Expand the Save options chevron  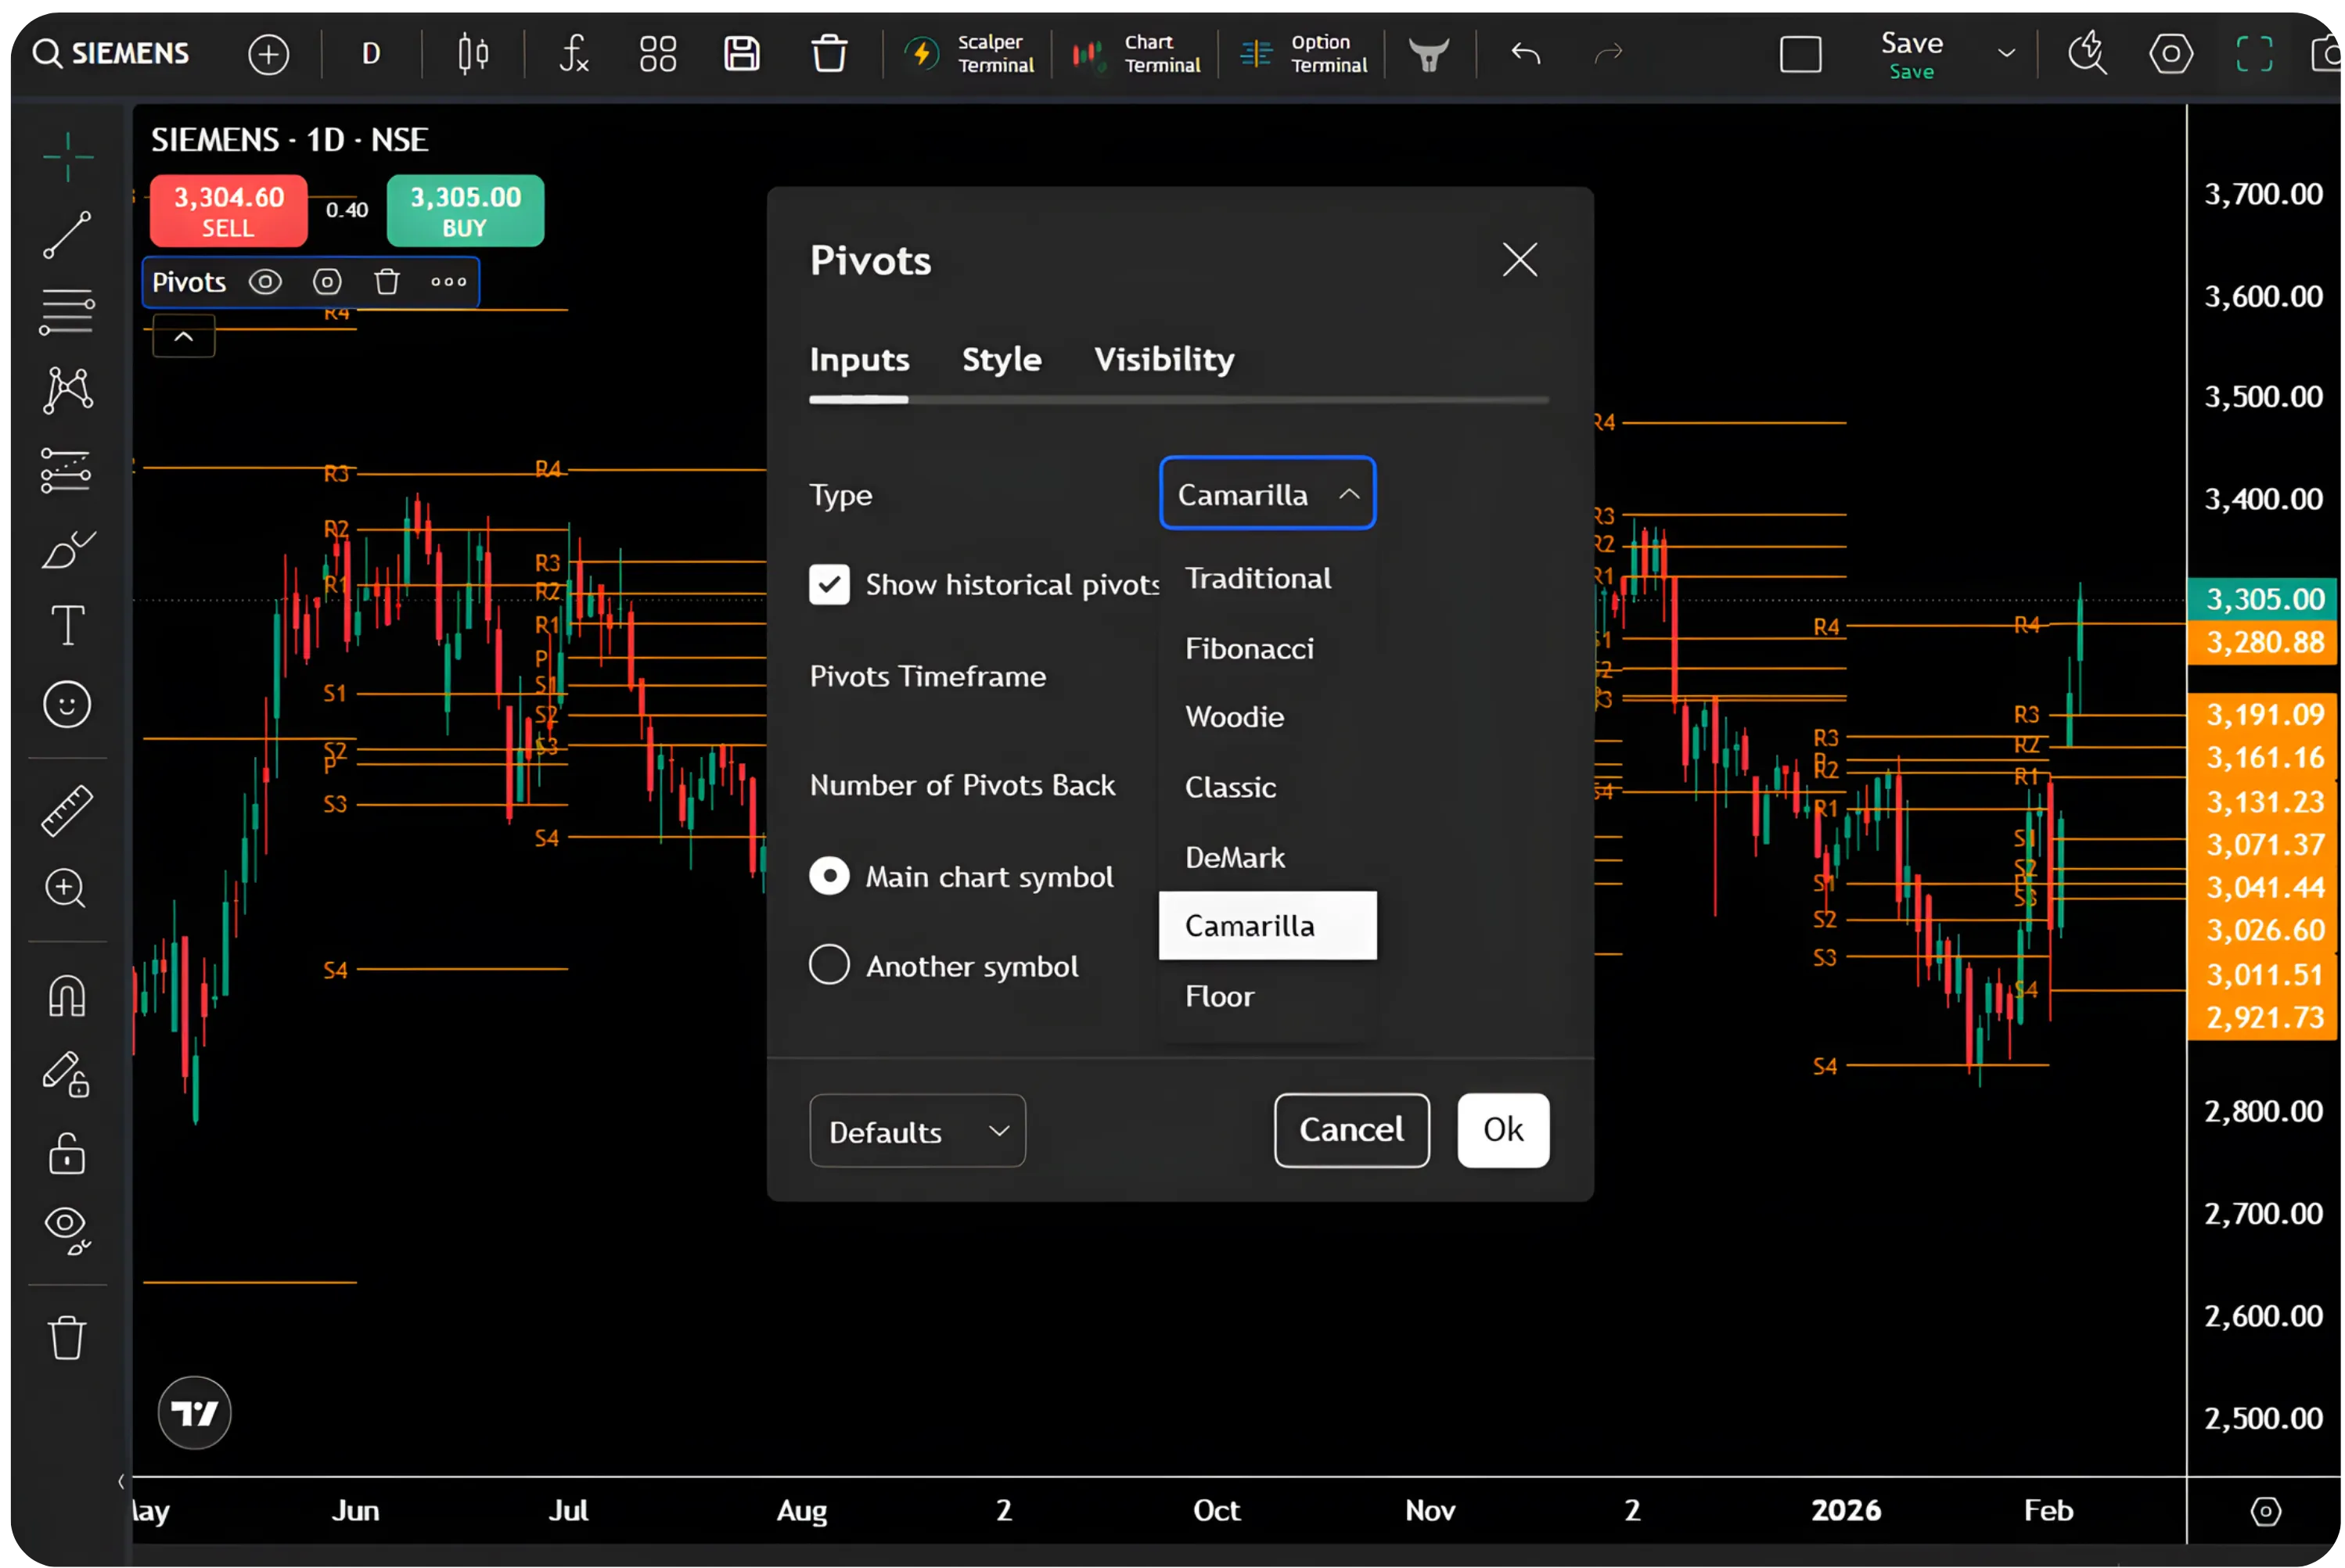(x=2005, y=53)
